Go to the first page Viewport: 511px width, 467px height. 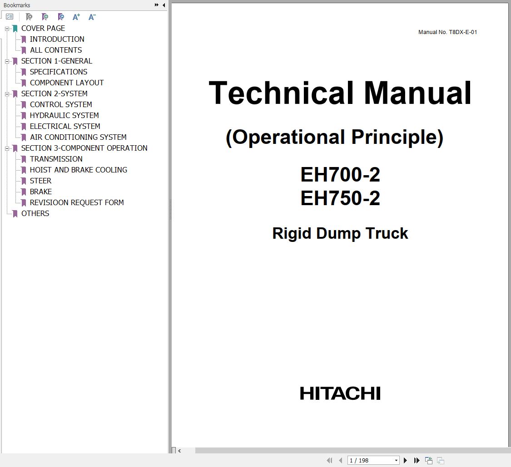point(329,460)
